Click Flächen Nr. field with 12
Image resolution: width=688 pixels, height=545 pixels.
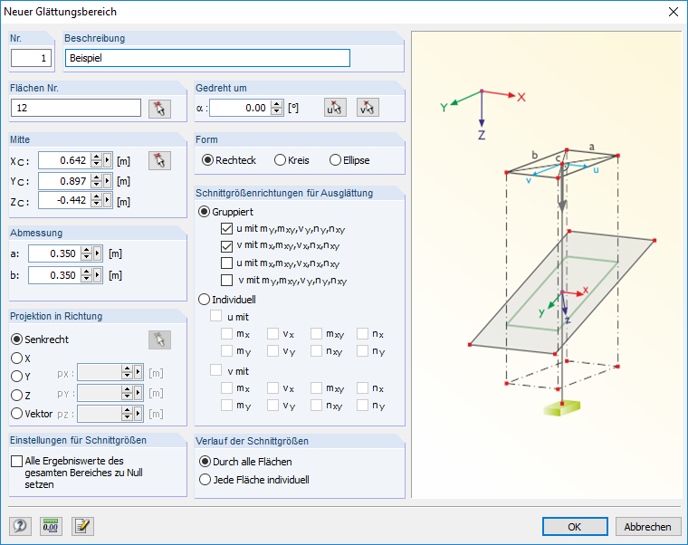pyautogui.click(x=76, y=108)
